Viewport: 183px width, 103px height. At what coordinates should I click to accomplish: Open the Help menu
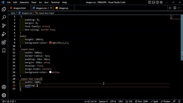(x=64, y=2)
